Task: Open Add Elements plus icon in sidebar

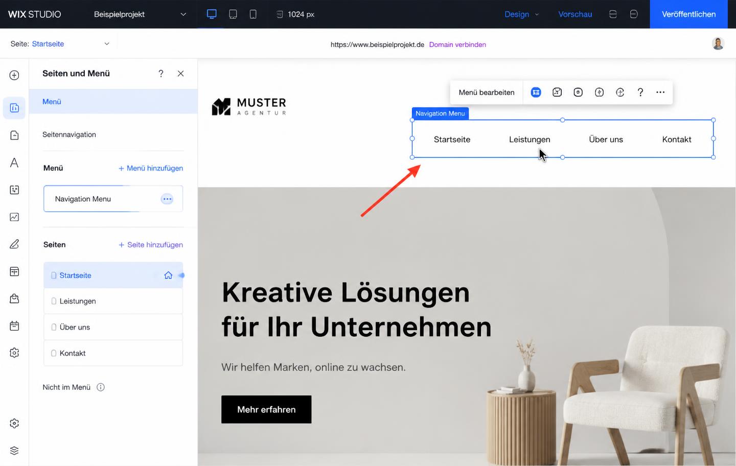Action: (x=14, y=75)
